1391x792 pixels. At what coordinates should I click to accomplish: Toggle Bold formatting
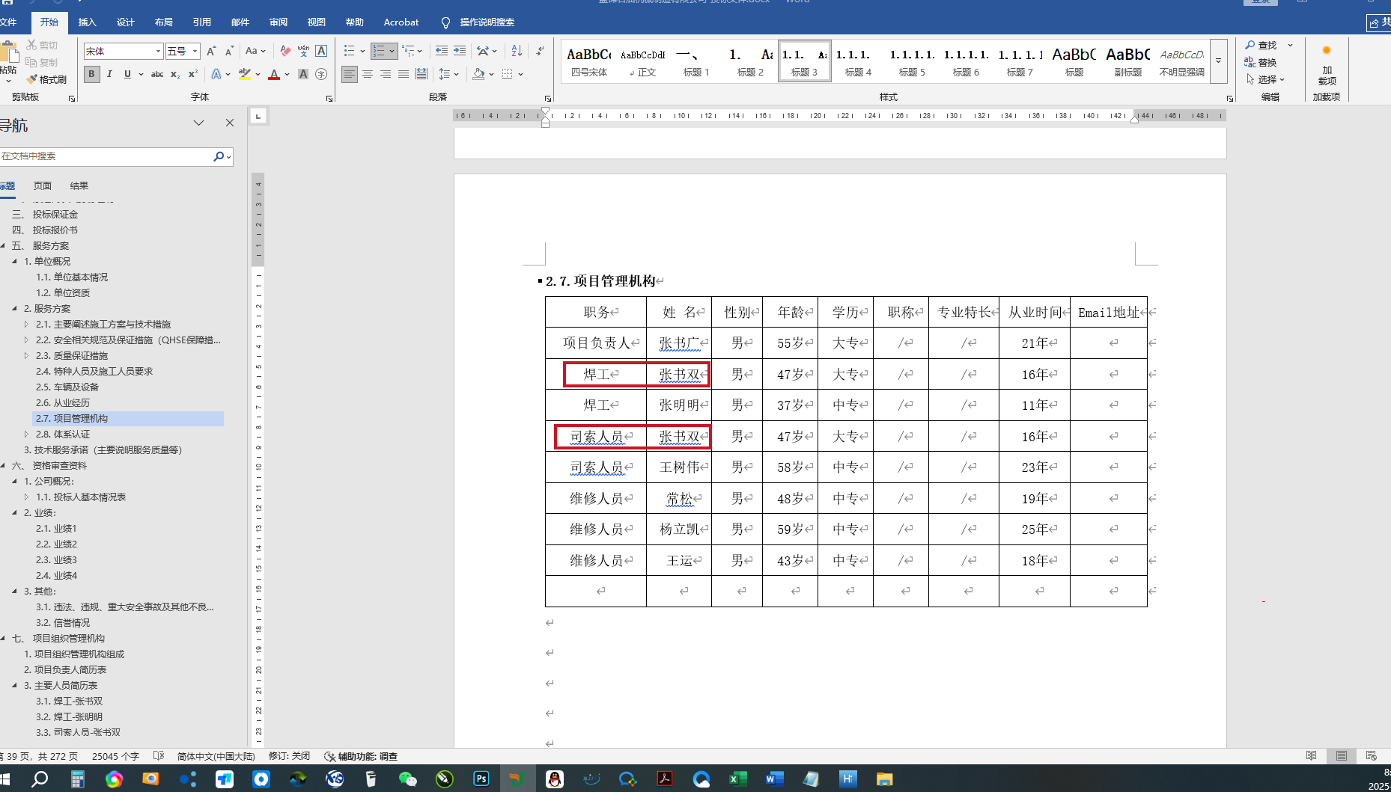tap(91, 74)
